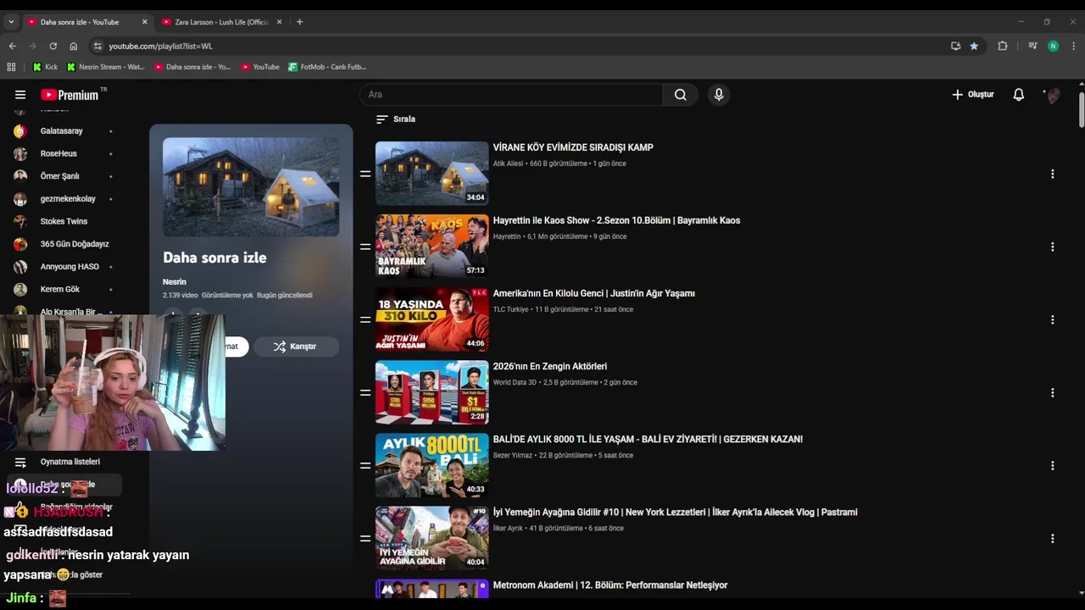Image resolution: width=1085 pixels, height=610 pixels.
Task: Click drag handle of BALİ'DE AYLIK 8000 row
Action: pos(365,465)
